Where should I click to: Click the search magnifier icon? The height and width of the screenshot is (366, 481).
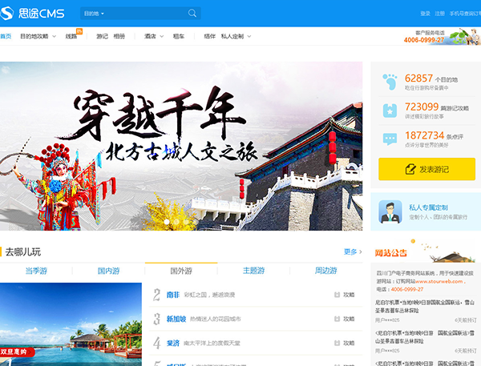192,13
